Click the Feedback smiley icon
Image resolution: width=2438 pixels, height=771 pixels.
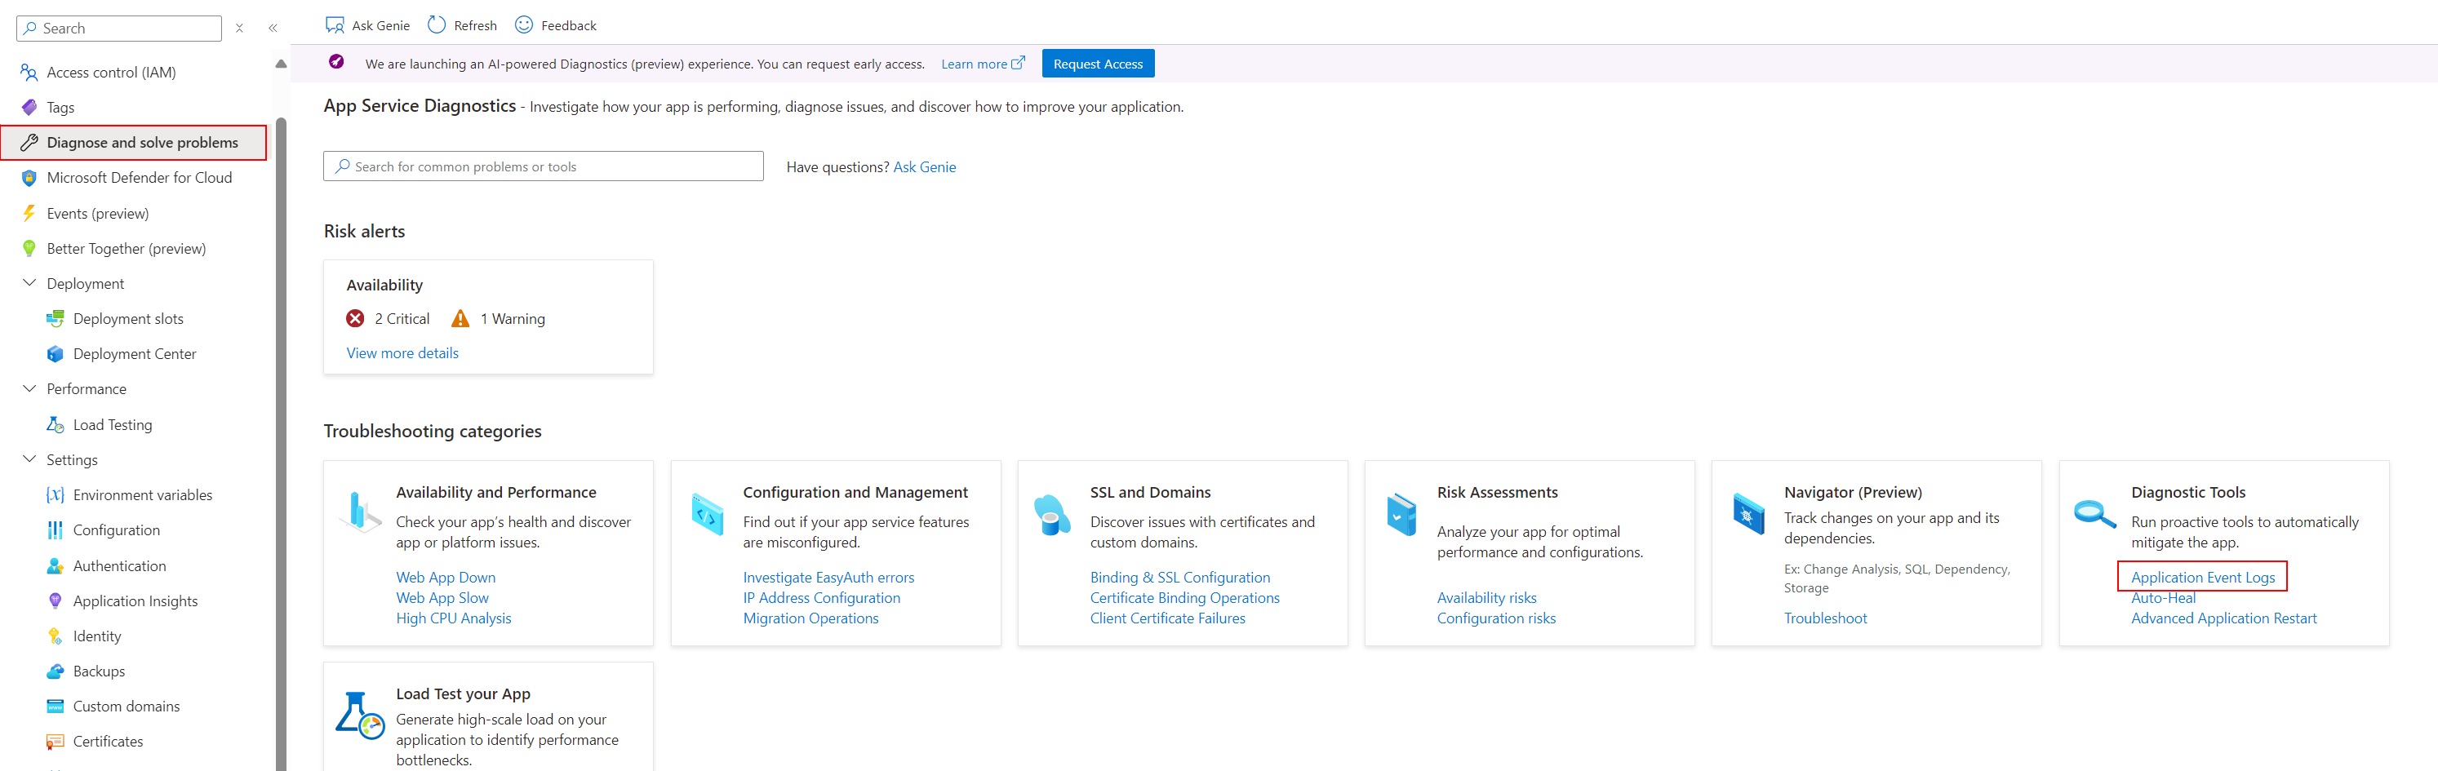[x=524, y=24]
